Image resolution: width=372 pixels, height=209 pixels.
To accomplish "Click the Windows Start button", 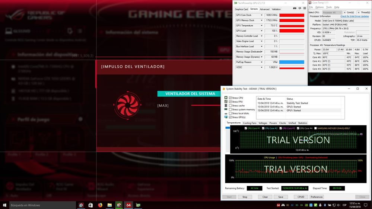I will click(4, 205).
